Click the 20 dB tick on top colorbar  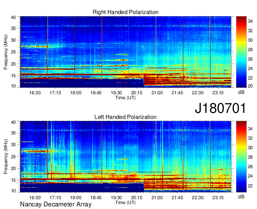[x=250, y=86]
